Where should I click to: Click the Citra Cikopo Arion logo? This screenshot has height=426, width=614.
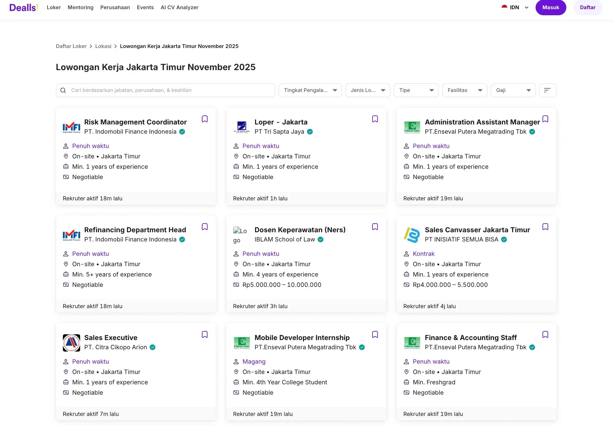coord(72,343)
